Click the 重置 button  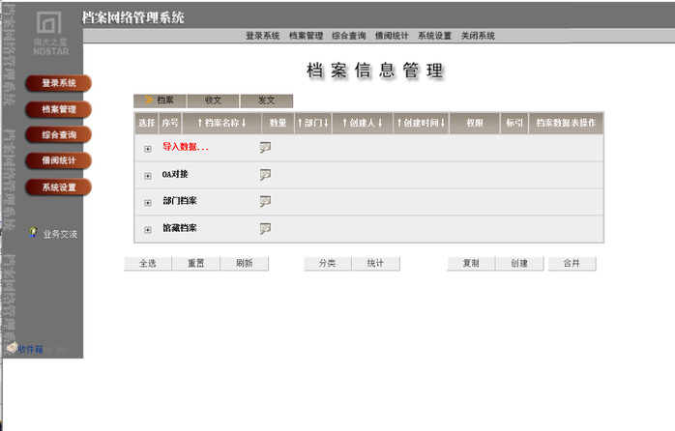(x=196, y=263)
